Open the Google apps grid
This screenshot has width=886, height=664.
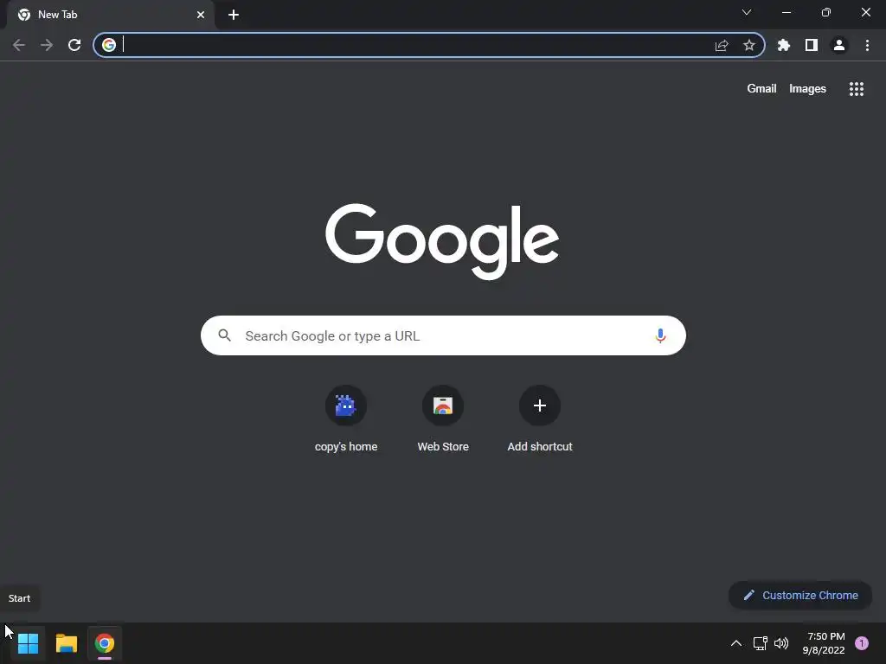(857, 89)
